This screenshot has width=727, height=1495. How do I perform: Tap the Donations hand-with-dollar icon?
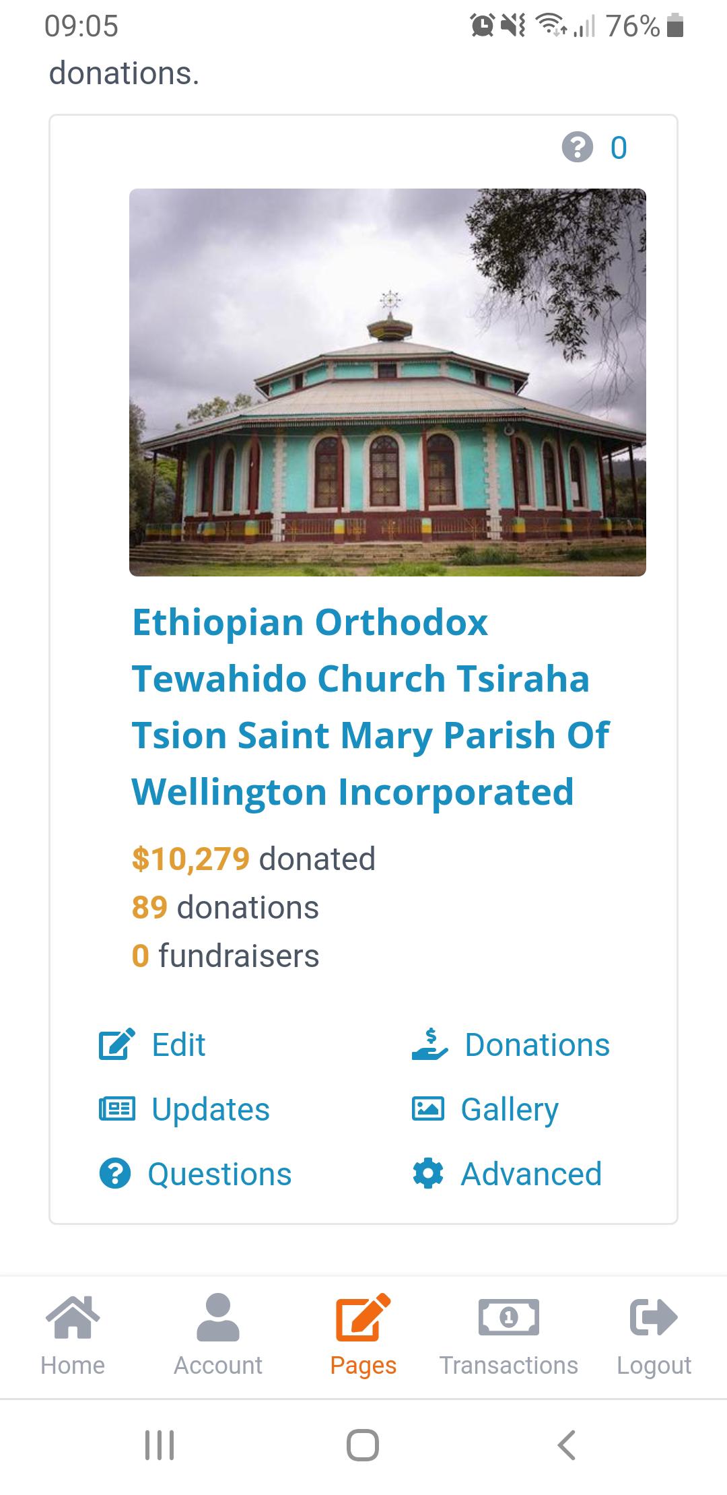coord(429,1044)
